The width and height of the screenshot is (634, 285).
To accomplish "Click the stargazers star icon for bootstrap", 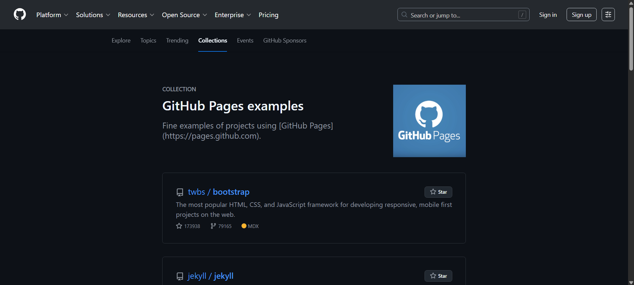I will click(x=179, y=226).
